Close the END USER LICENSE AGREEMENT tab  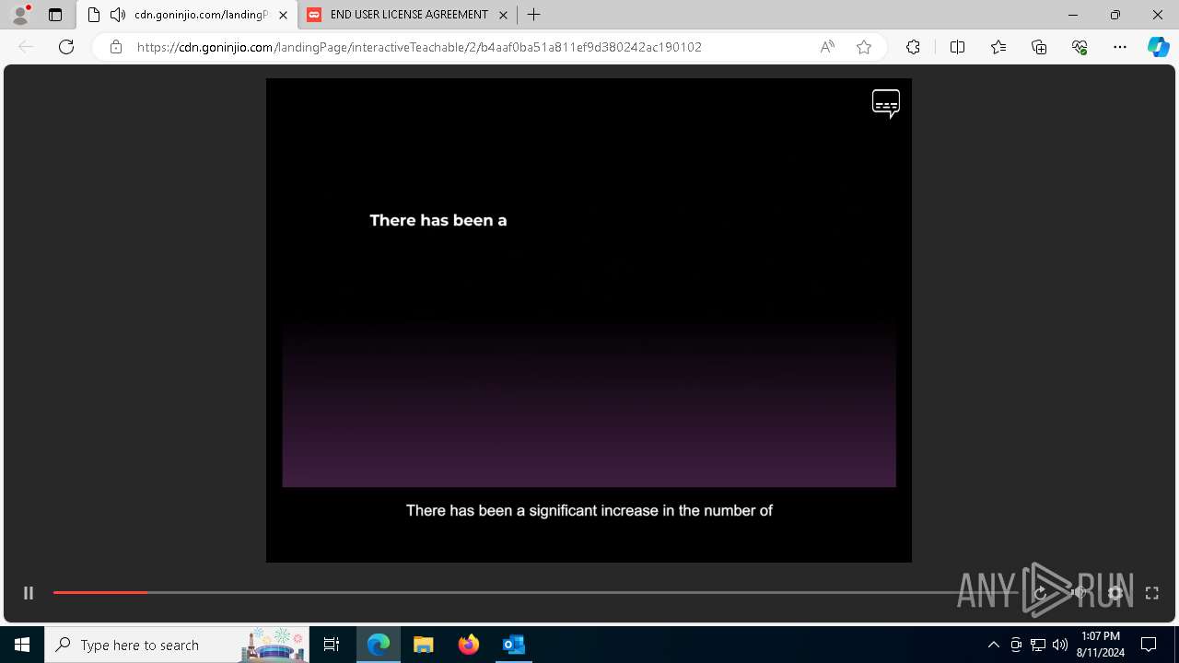click(x=503, y=15)
